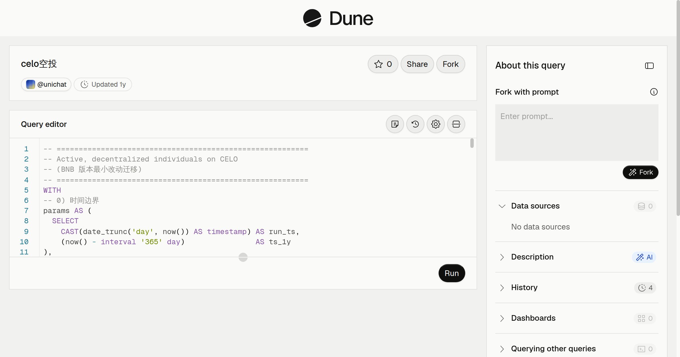Click the Fork with prompt info icon
Screen dimensions: 680x357
654,92
